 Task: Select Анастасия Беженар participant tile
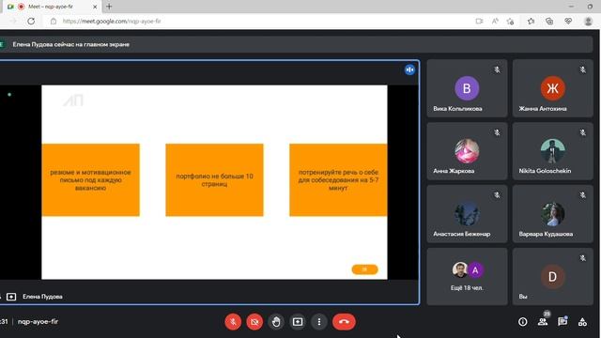[467, 214]
